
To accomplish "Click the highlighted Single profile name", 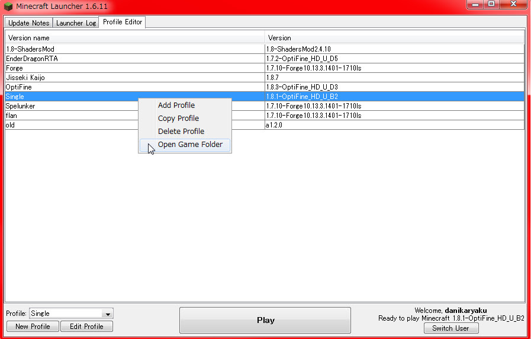I will click(15, 97).
